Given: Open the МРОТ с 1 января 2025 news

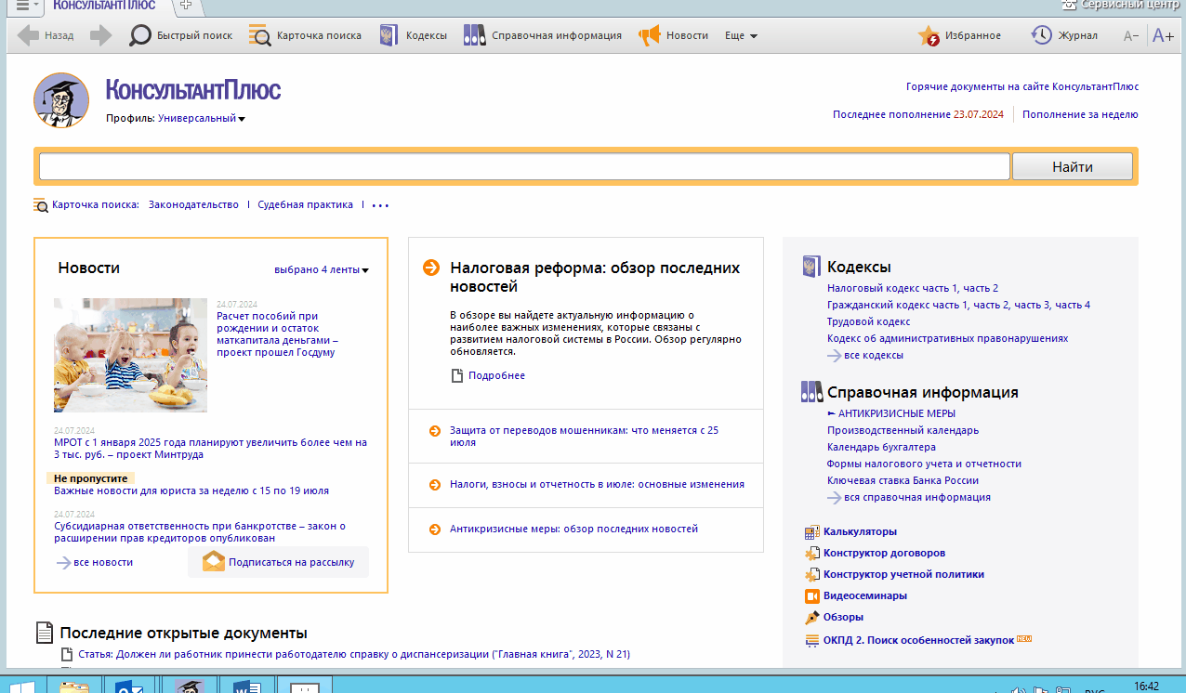Looking at the screenshot, I should pyautogui.click(x=210, y=449).
